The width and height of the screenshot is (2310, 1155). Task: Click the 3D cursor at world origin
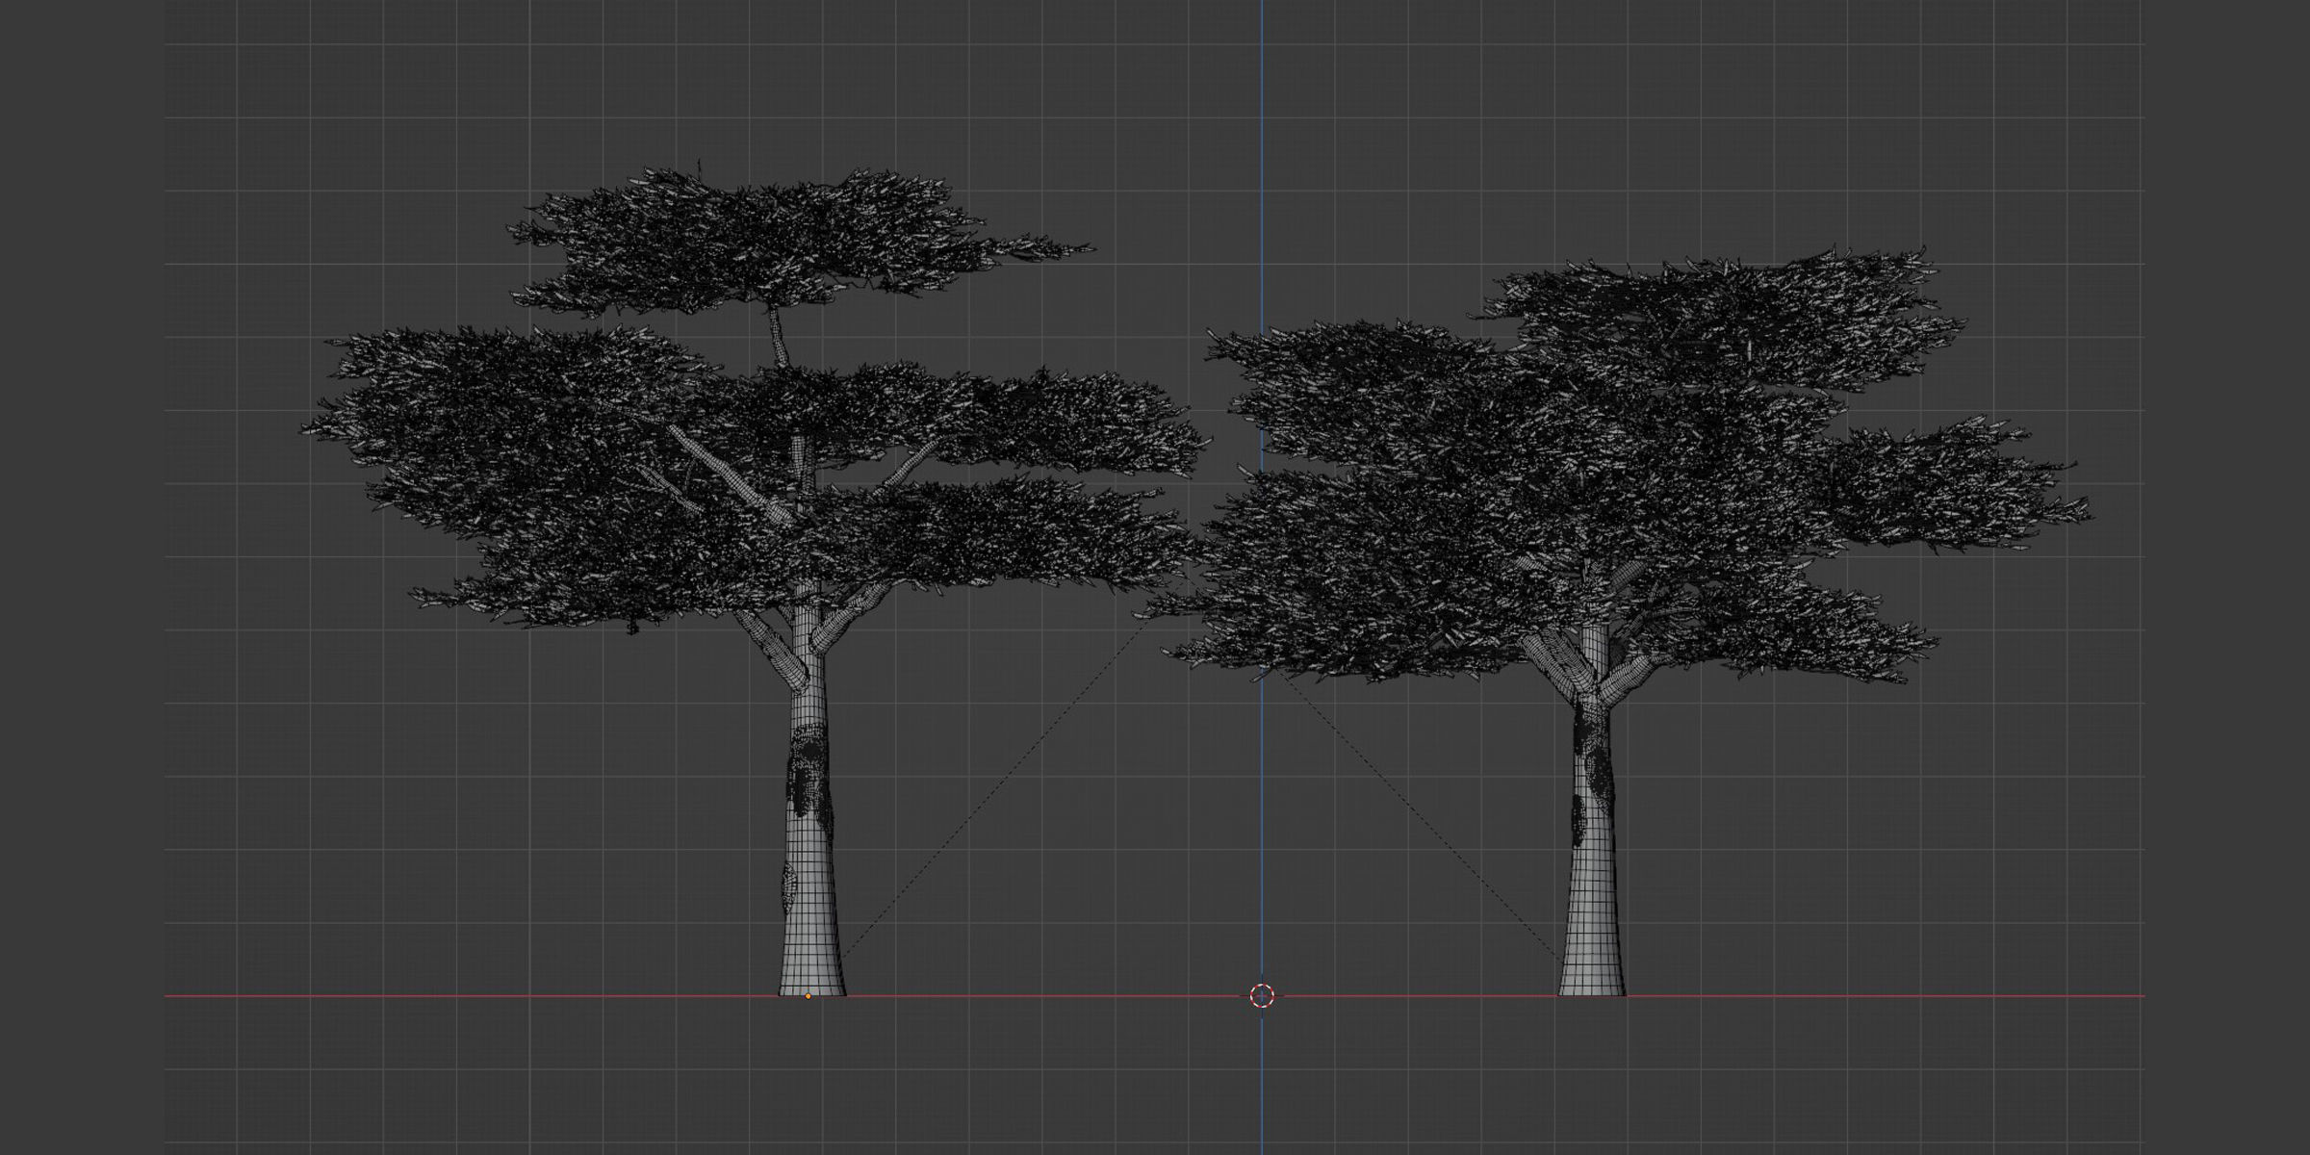click(x=1262, y=996)
